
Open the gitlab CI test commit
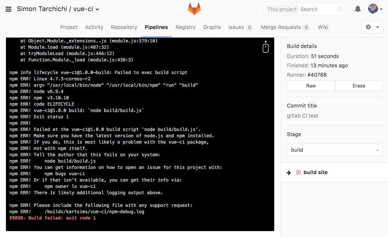coord(302,116)
